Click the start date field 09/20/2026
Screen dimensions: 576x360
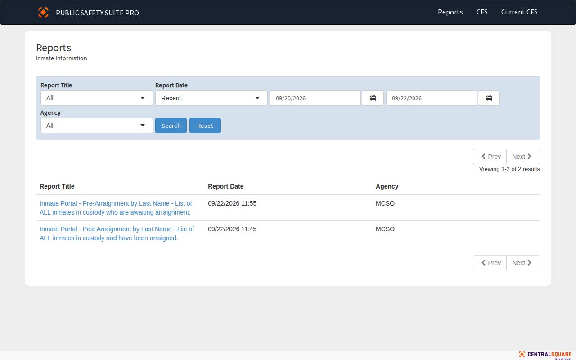tap(315, 98)
